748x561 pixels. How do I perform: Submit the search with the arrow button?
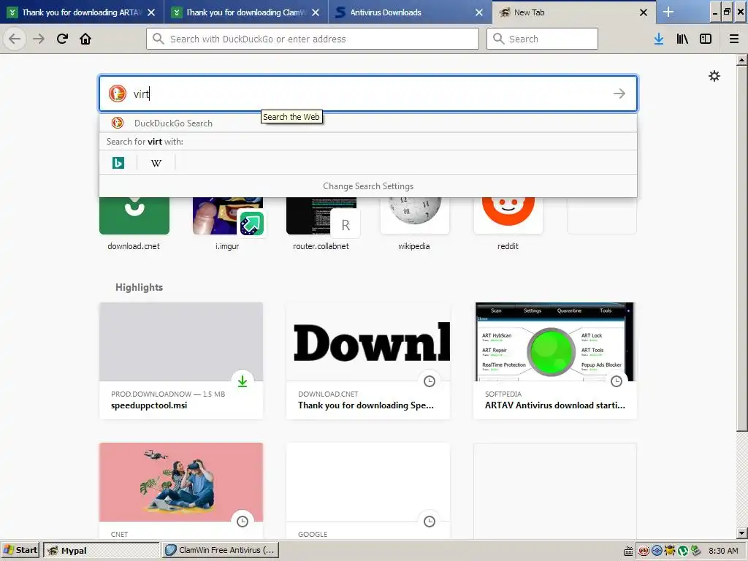(x=619, y=93)
